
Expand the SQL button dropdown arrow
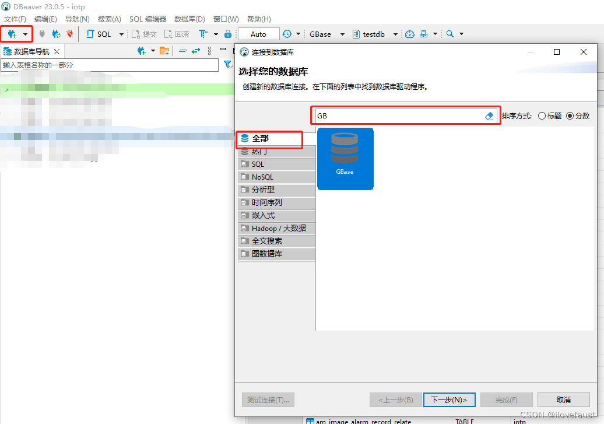(121, 34)
